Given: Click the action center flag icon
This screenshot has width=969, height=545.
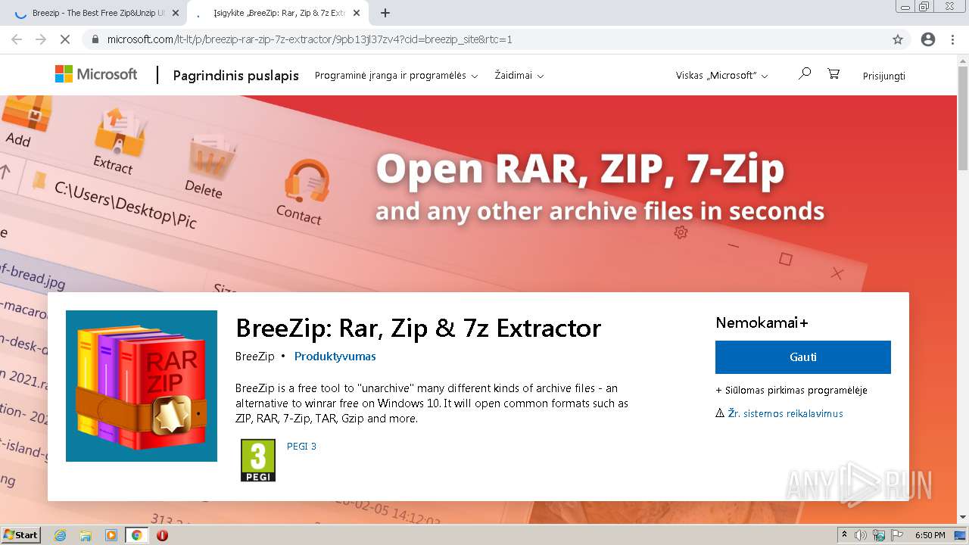Looking at the screenshot, I should click(897, 535).
